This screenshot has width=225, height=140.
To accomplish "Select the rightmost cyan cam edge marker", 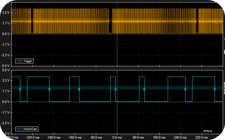I will [215, 89].
